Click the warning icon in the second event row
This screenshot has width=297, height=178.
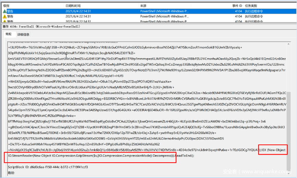coord(4,16)
